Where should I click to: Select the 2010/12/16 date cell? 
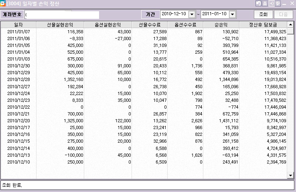pos(18,134)
